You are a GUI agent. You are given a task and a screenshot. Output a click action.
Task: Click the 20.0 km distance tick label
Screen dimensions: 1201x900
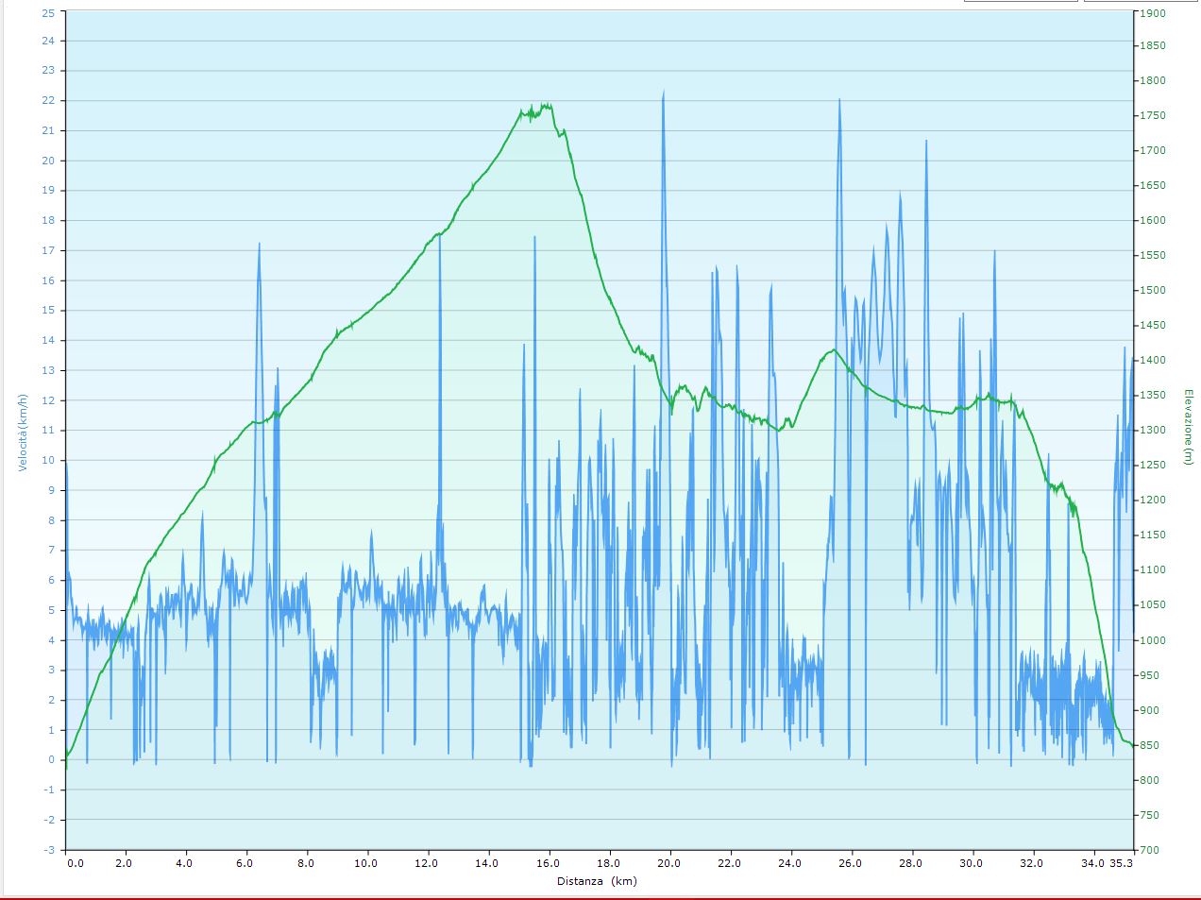(668, 863)
